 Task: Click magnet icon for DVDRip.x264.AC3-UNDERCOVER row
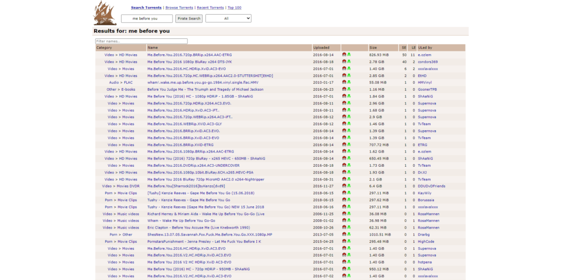pyautogui.click(x=344, y=165)
